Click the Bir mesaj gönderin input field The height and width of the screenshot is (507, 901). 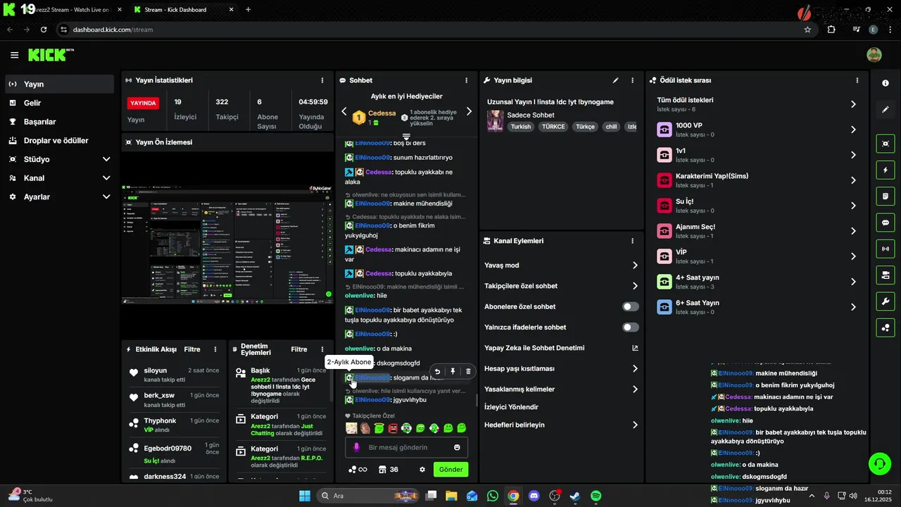point(407,447)
